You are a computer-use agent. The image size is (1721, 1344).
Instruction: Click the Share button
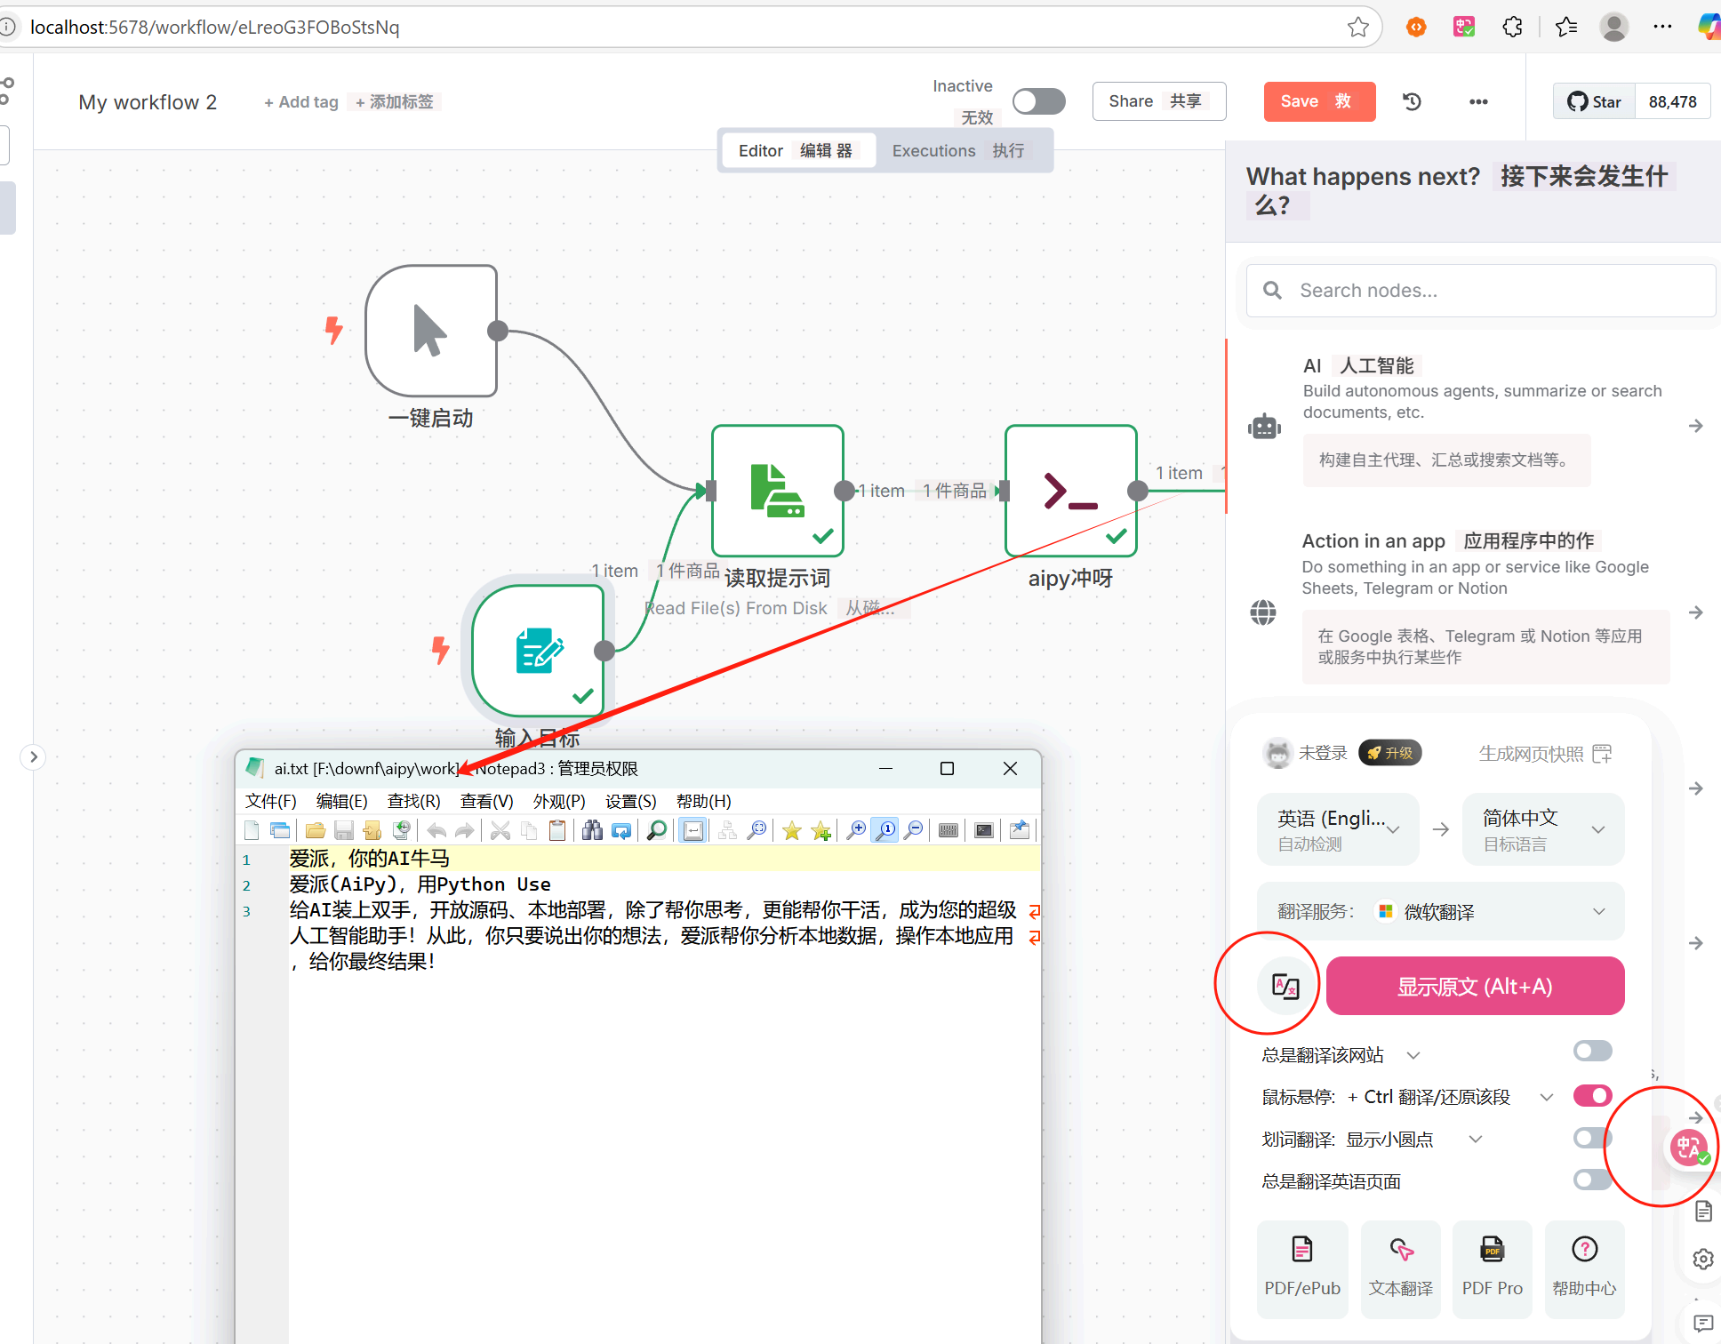point(1159,101)
